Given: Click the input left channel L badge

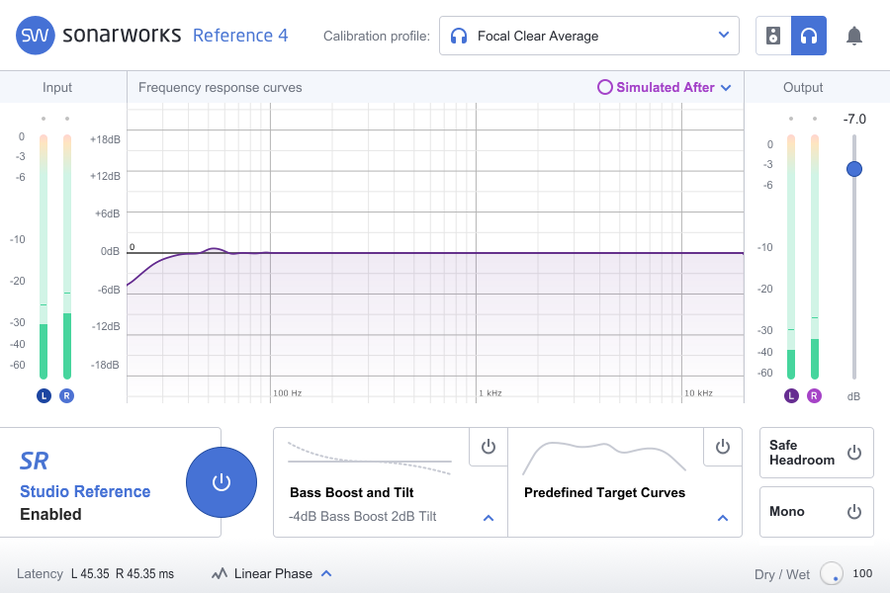Looking at the screenshot, I should (x=44, y=395).
